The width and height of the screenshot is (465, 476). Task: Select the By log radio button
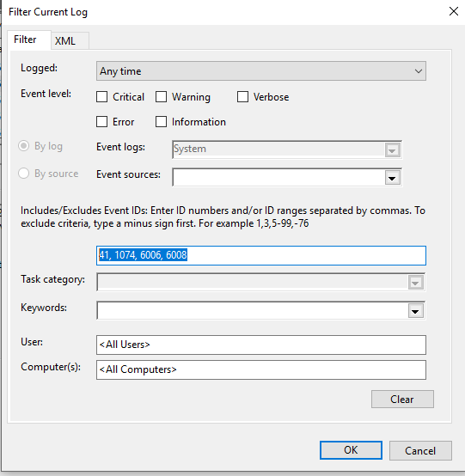pos(24,146)
